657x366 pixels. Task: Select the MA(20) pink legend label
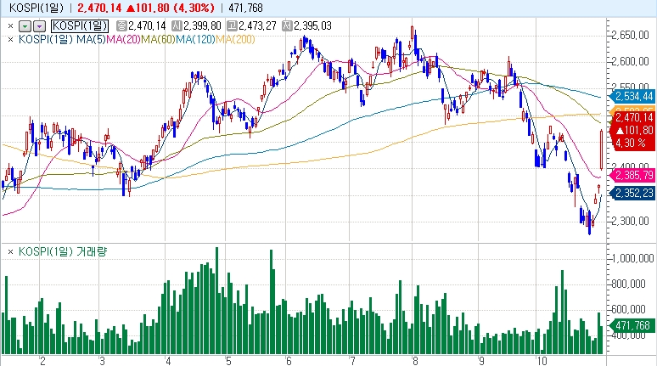(x=122, y=38)
